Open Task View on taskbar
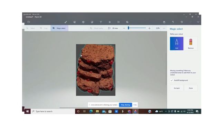The height and width of the screenshot is (124, 221). point(84,111)
